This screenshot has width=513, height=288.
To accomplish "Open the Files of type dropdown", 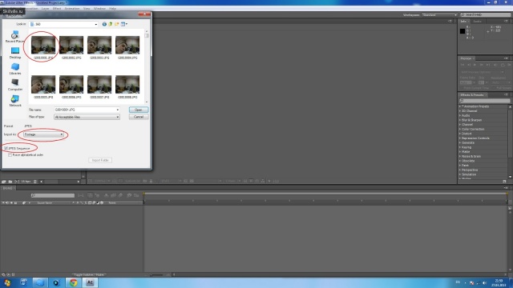I will (87, 117).
